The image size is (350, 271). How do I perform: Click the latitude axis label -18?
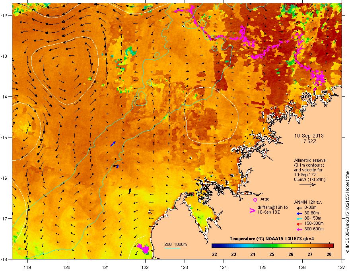tap(4, 259)
